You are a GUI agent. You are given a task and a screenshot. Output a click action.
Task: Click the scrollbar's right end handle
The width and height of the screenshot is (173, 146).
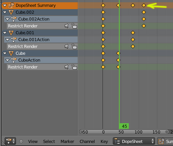click(167, 132)
